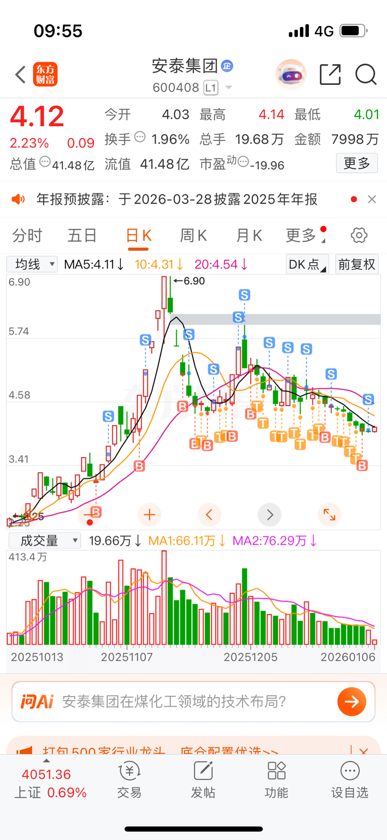The width and height of the screenshot is (387, 840).
Task: Tap 设自选 add to watchlist icon
Action: click(x=350, y=771)
